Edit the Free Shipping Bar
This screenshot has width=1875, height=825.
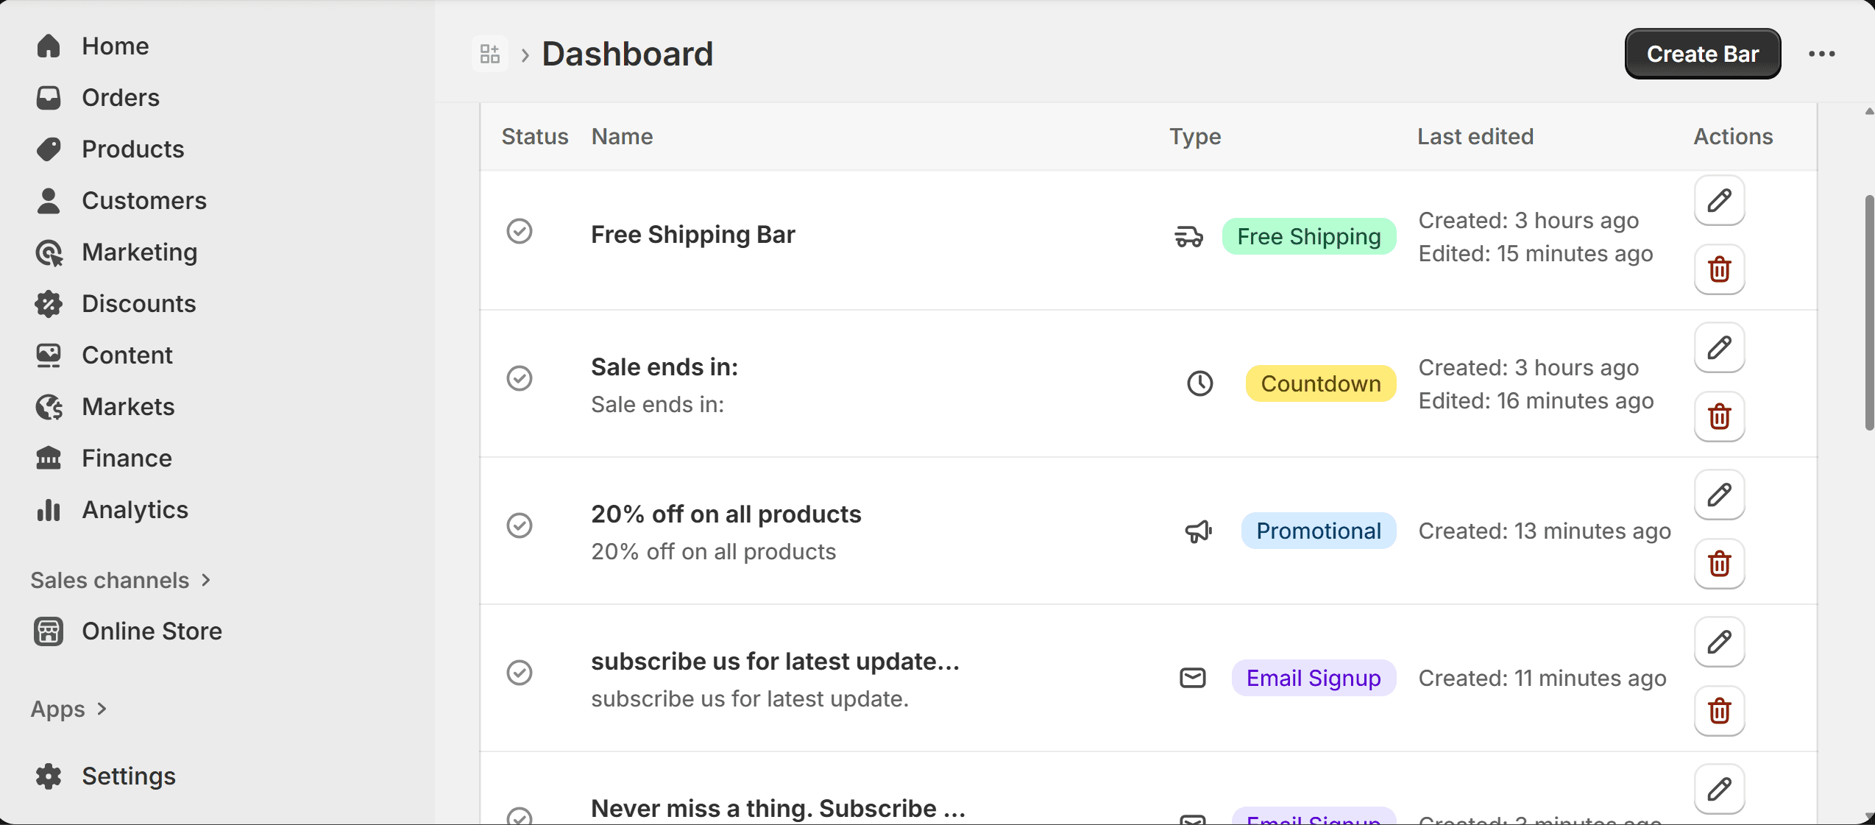[x=1719, y=200]
